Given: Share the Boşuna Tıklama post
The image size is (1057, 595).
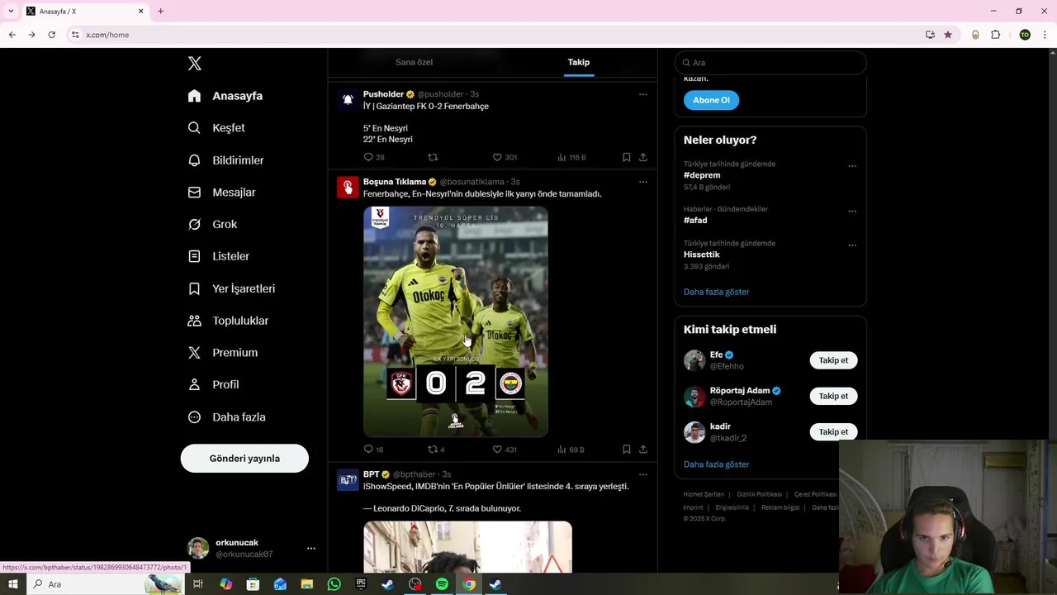Looking at the screenshot, I should [x=643, y=450].
